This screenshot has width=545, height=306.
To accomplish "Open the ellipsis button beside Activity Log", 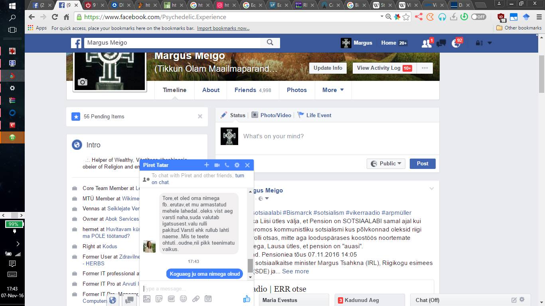I will [x=425, y=68].
